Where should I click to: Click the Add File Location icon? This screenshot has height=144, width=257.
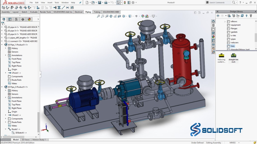click(x=234, y=16)
